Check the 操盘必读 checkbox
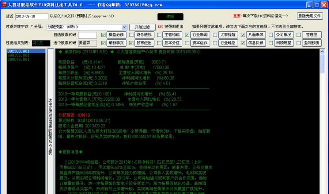This screenshot has height=194, width=329. click(x=103, y=35)
